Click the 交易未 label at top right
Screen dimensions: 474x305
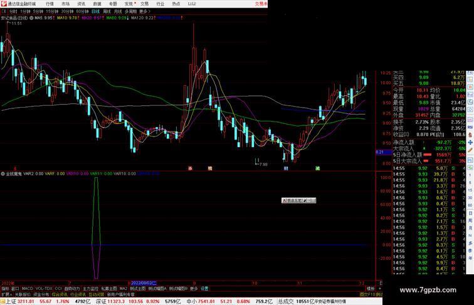(x=261, y=4)
